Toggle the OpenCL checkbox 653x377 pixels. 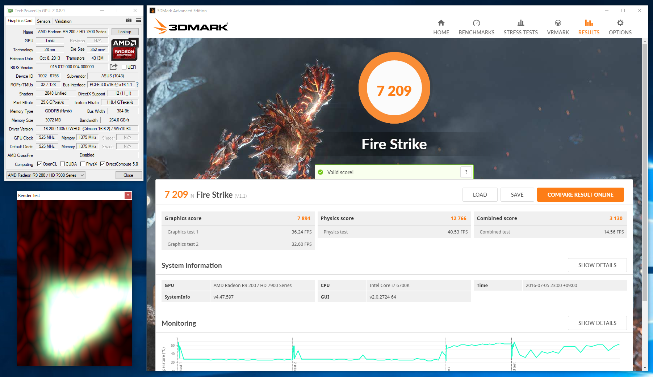pos(40,164)
